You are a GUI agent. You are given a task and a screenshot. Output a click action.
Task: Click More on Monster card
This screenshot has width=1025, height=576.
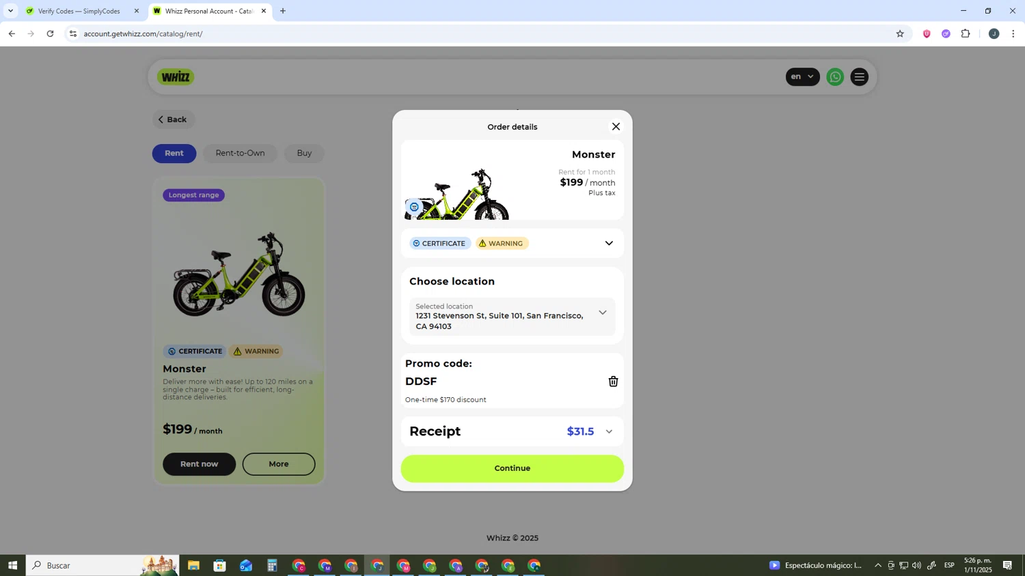coord(279,464)
